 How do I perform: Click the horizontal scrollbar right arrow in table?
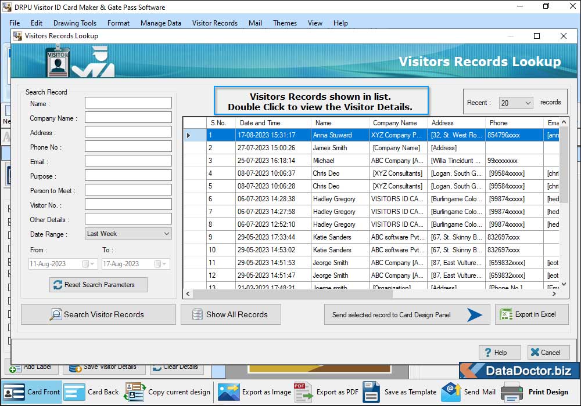pyautogui.click(x=554, y=294)
